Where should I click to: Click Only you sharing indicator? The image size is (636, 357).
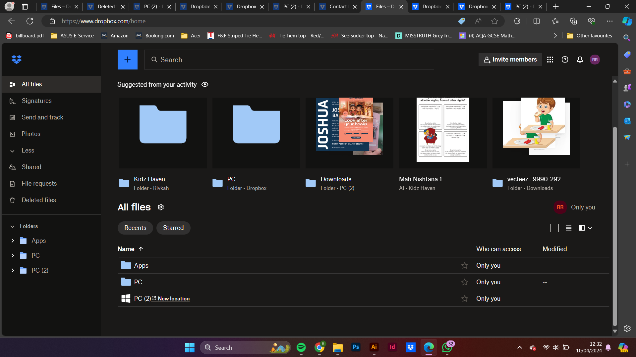point(575,207)
